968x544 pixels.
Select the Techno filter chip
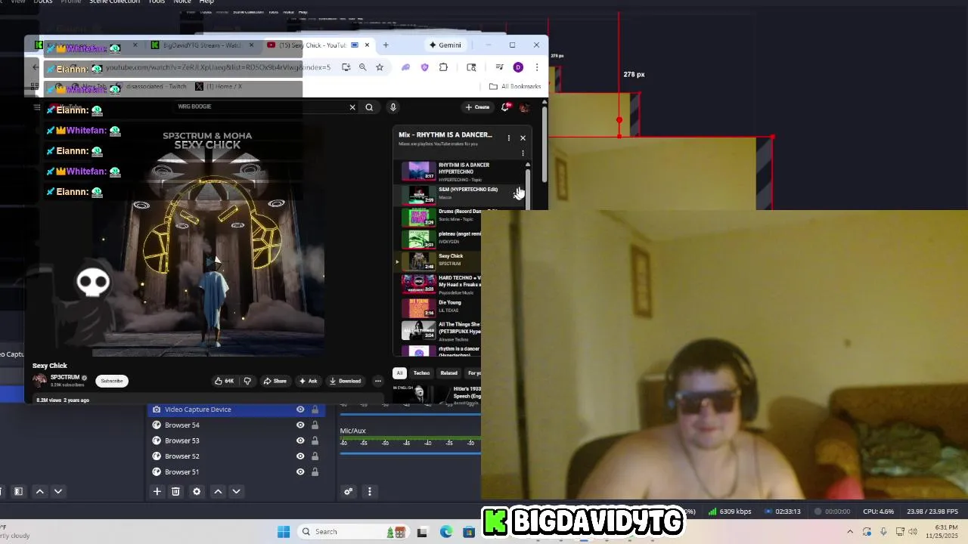(421, 373)
